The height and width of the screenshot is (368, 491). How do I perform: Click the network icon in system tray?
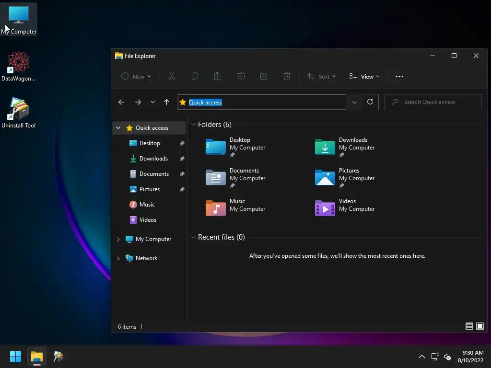point(435,356)
